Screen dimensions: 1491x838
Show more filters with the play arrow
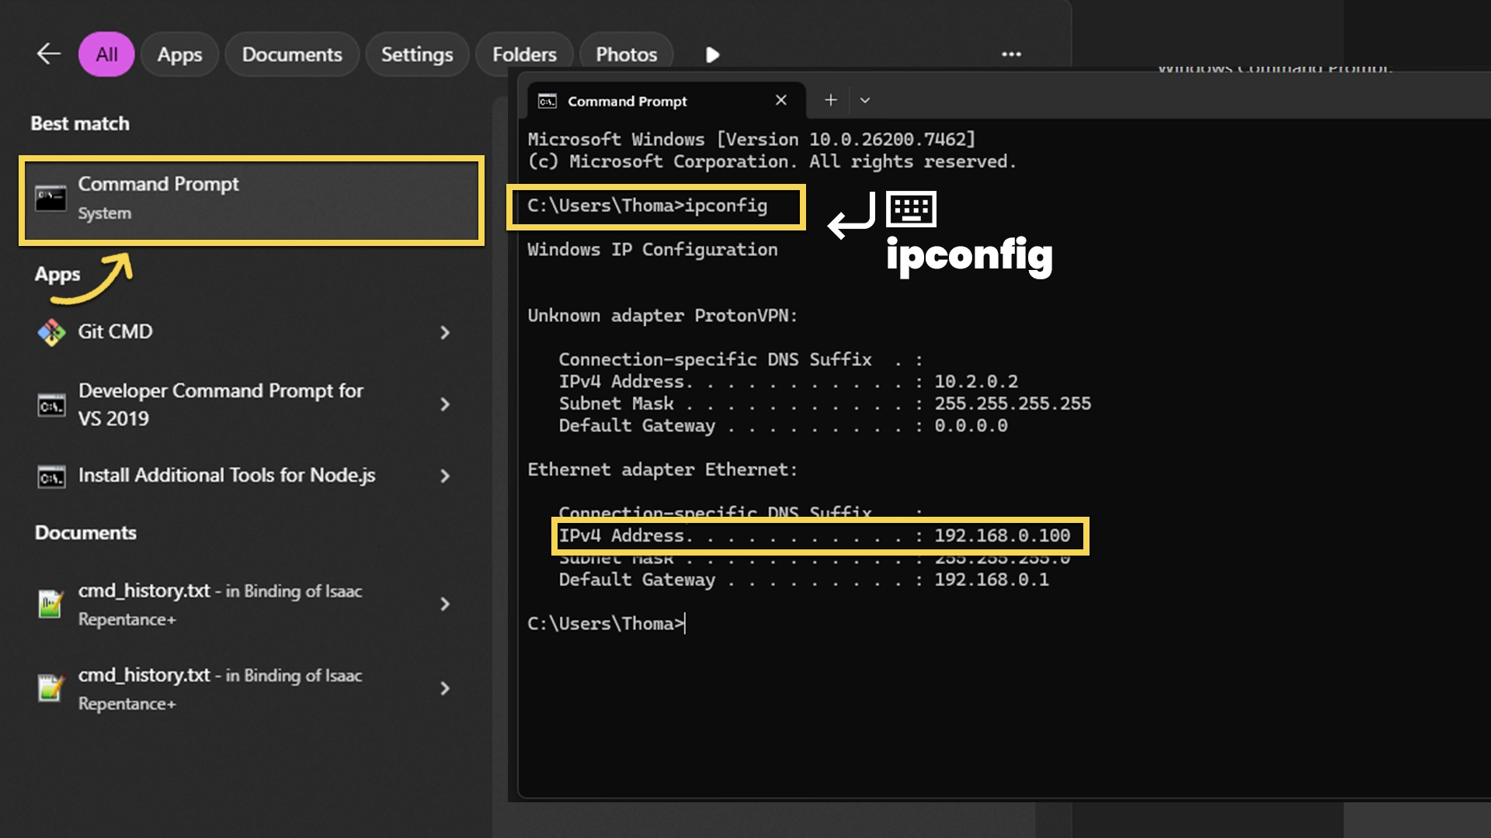tap(712, 54)
